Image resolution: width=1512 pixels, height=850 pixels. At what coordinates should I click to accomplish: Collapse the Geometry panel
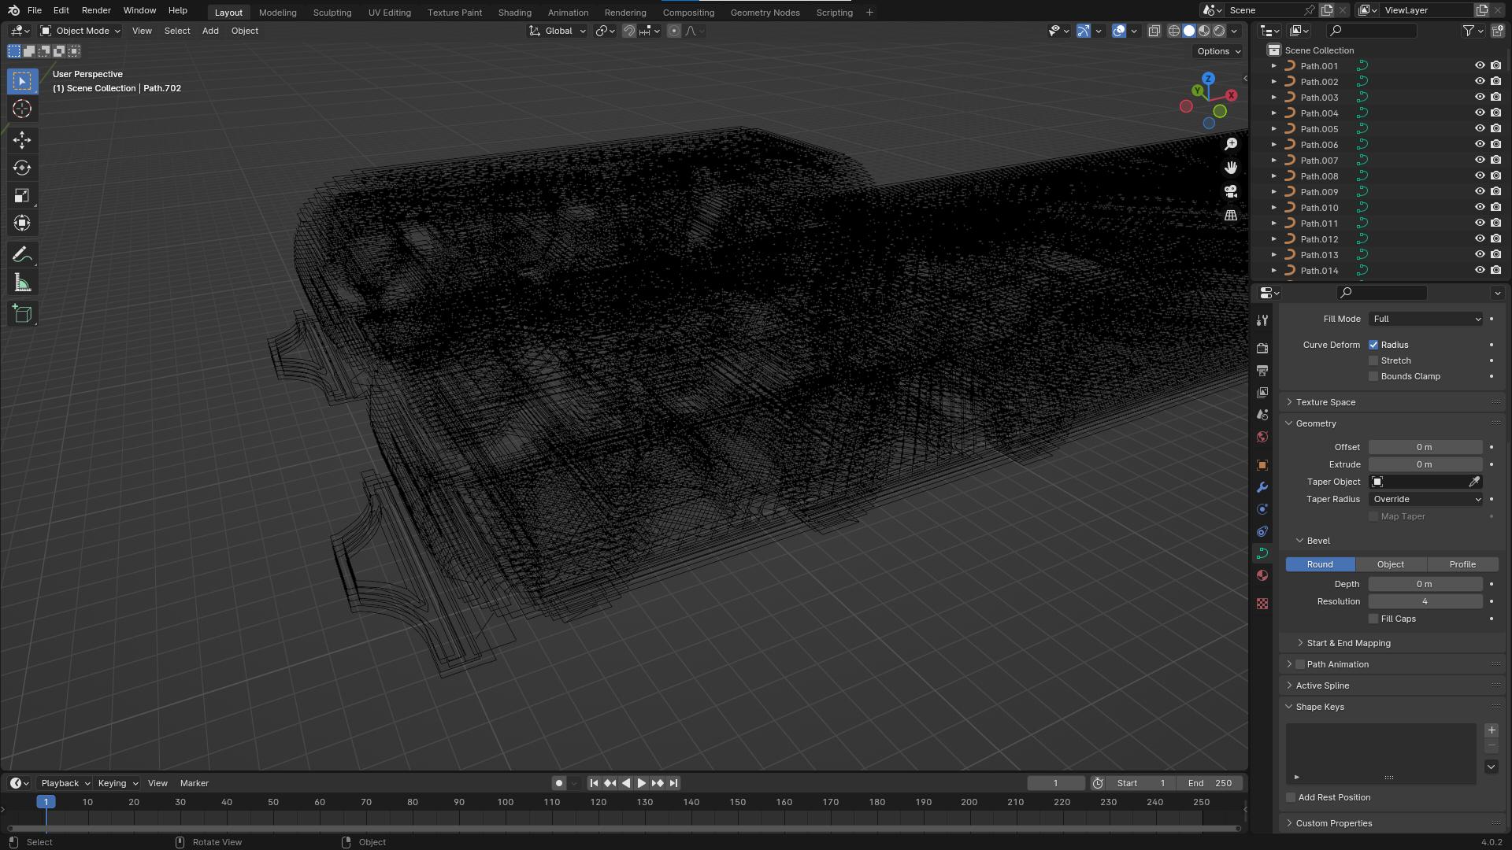[x=1316, y=423]
